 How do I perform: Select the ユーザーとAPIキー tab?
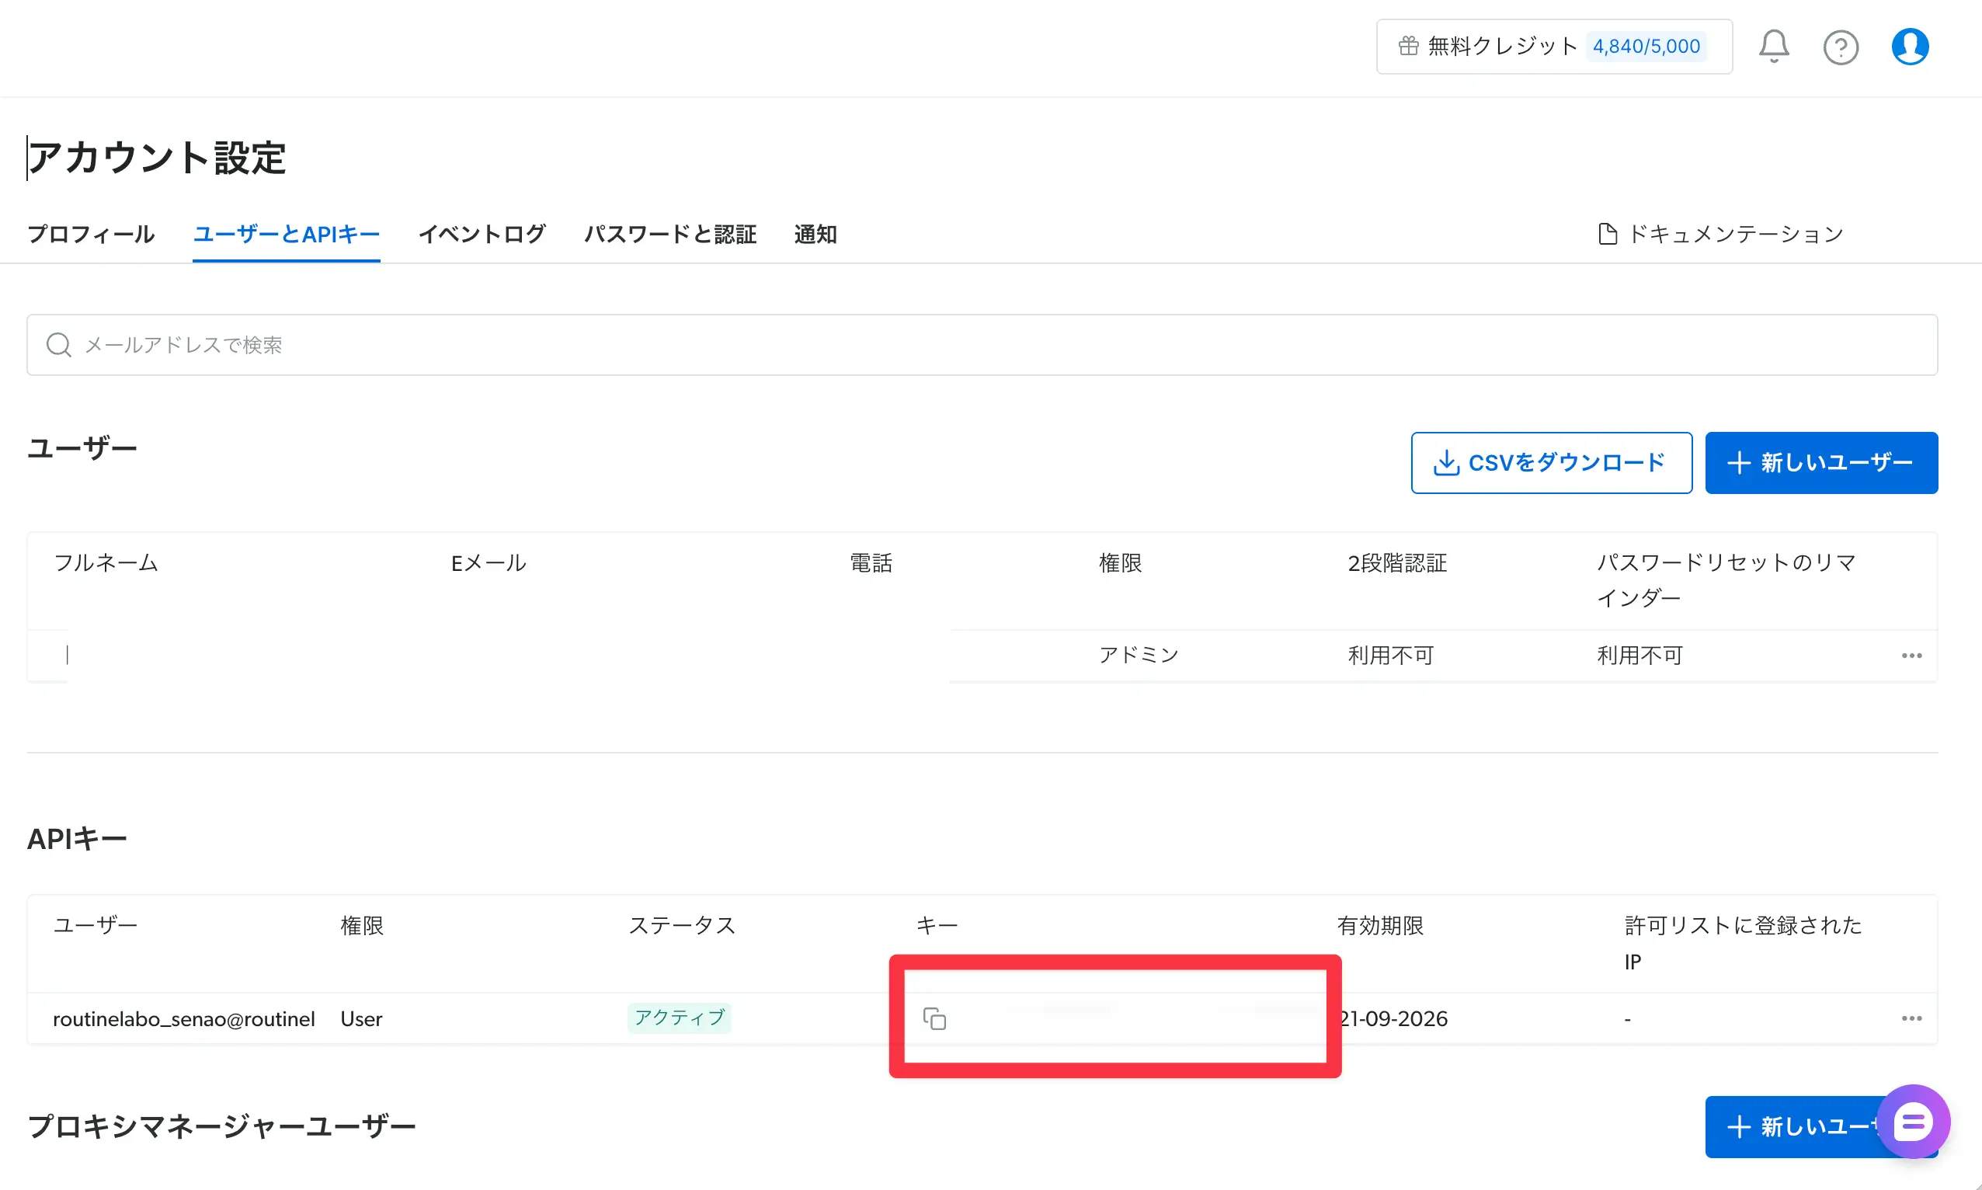point(287,234)
